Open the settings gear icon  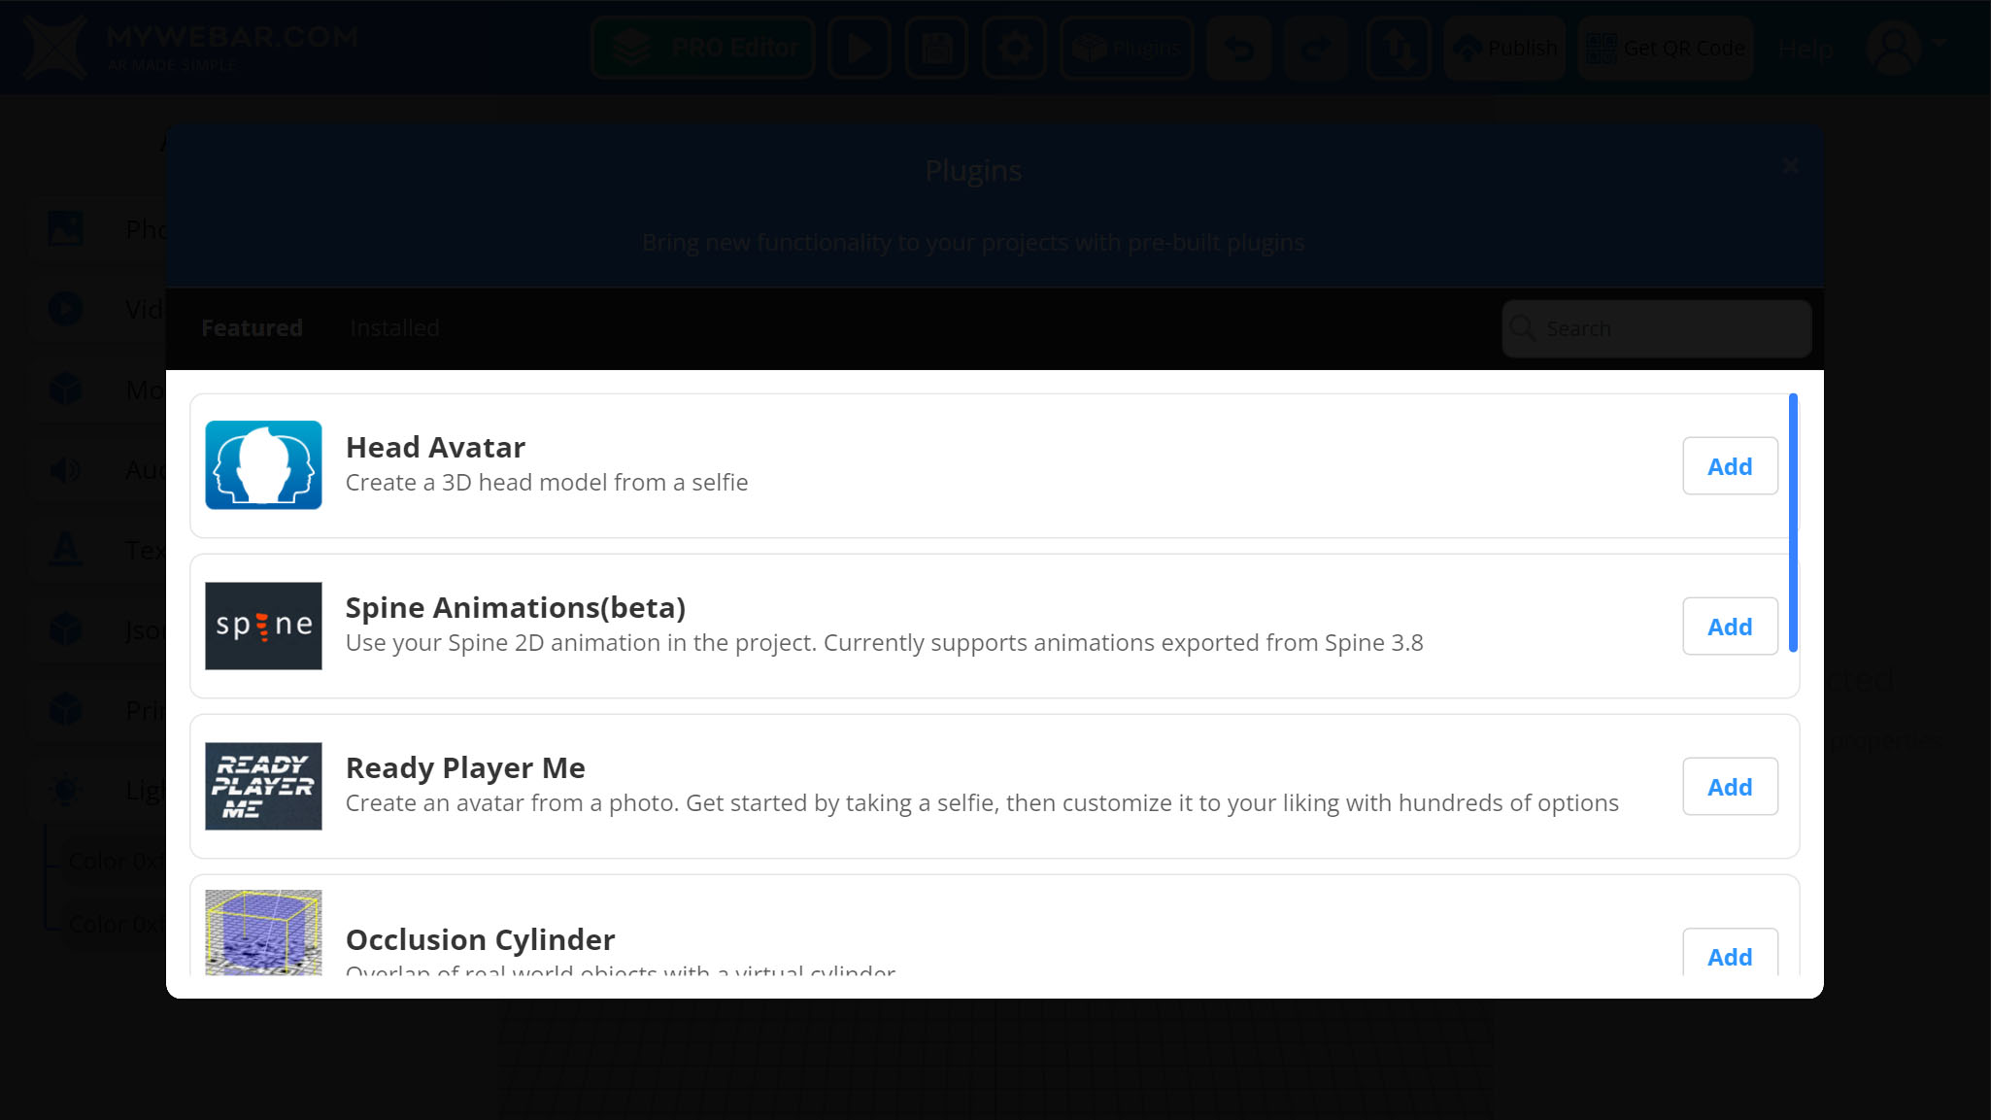coord(1014,48)
